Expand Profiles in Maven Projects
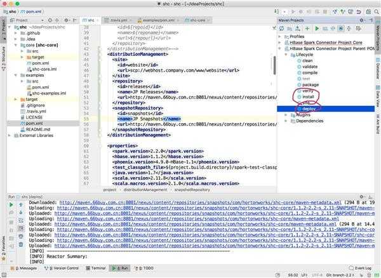Screen dimensions: 381x278 coord(279,36)
